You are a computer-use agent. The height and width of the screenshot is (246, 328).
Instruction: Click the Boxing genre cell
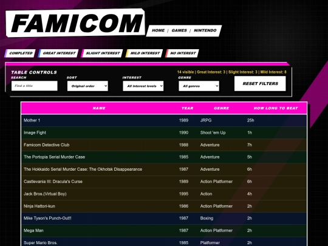pyautogui.click(x=207, y=218)
